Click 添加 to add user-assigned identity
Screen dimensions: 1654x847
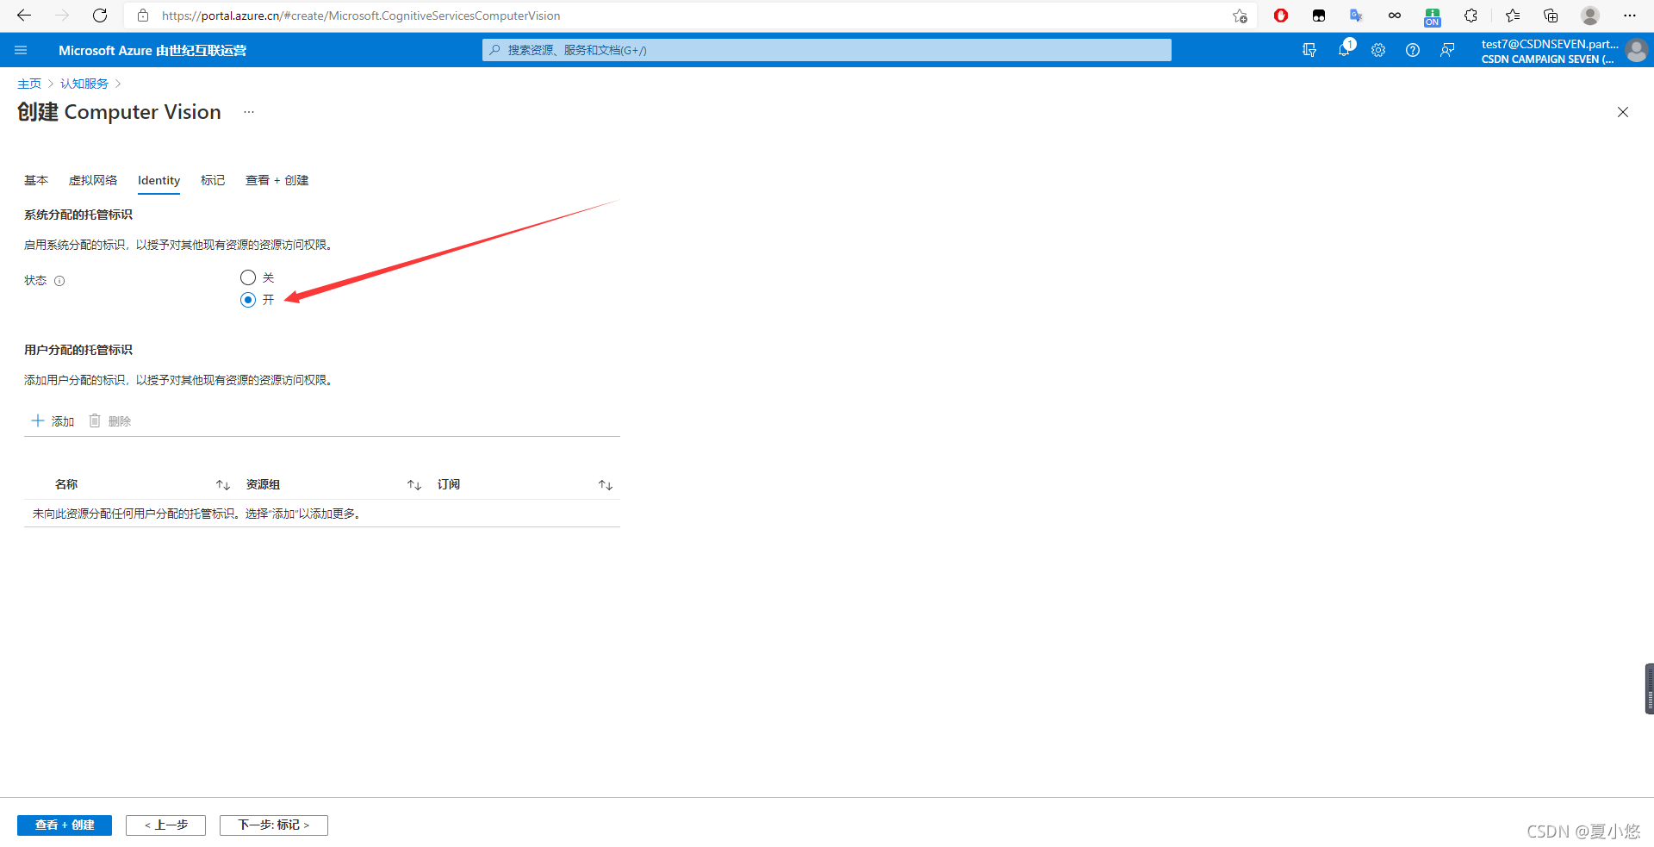(53, 421)
